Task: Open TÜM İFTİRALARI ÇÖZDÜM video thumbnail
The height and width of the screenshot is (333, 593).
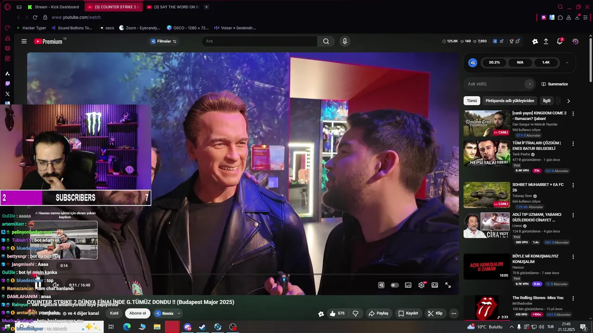Action: pyautogui.click(x=486, y=153)
